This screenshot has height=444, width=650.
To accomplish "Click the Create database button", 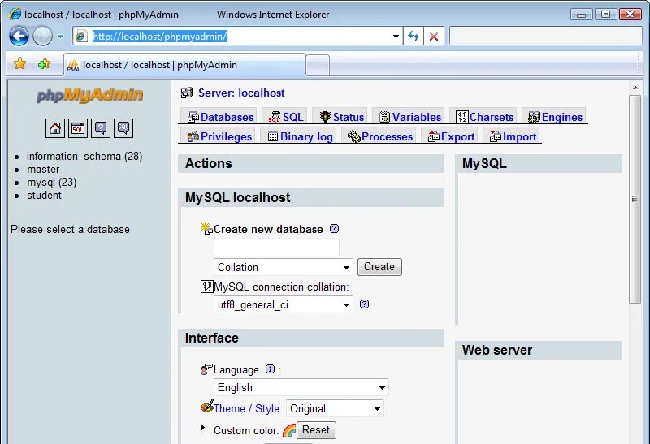I will pos(379,267).
